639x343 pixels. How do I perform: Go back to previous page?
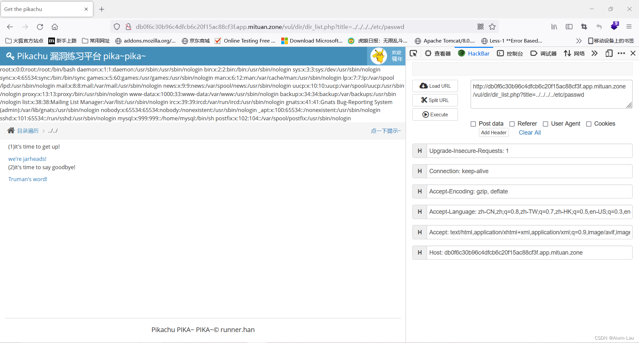pos(10,27)
